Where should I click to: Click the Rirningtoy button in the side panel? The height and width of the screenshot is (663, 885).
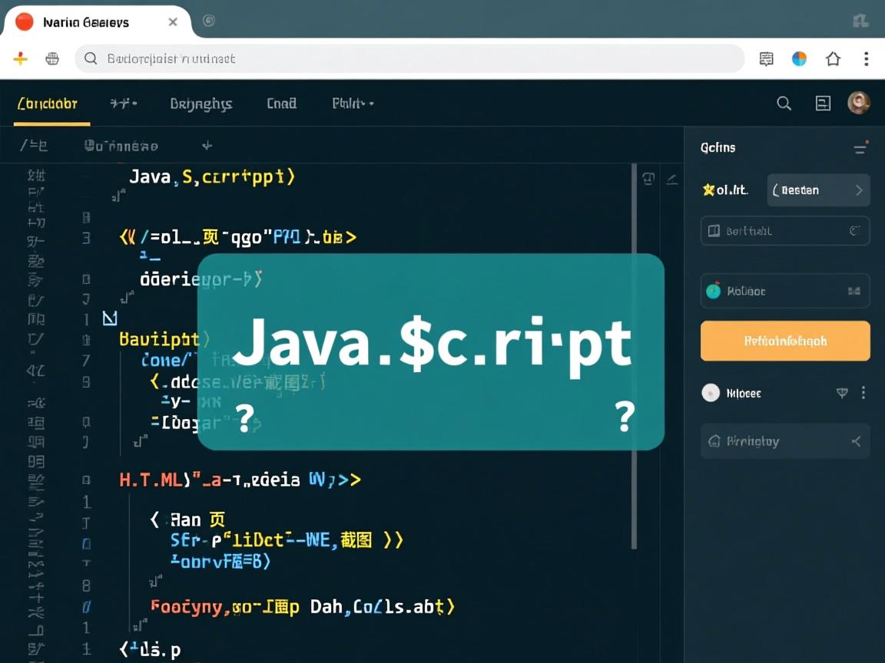pos(785,441)
